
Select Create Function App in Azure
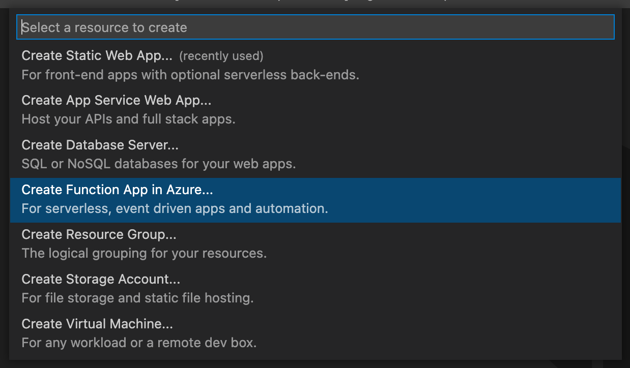316,200
